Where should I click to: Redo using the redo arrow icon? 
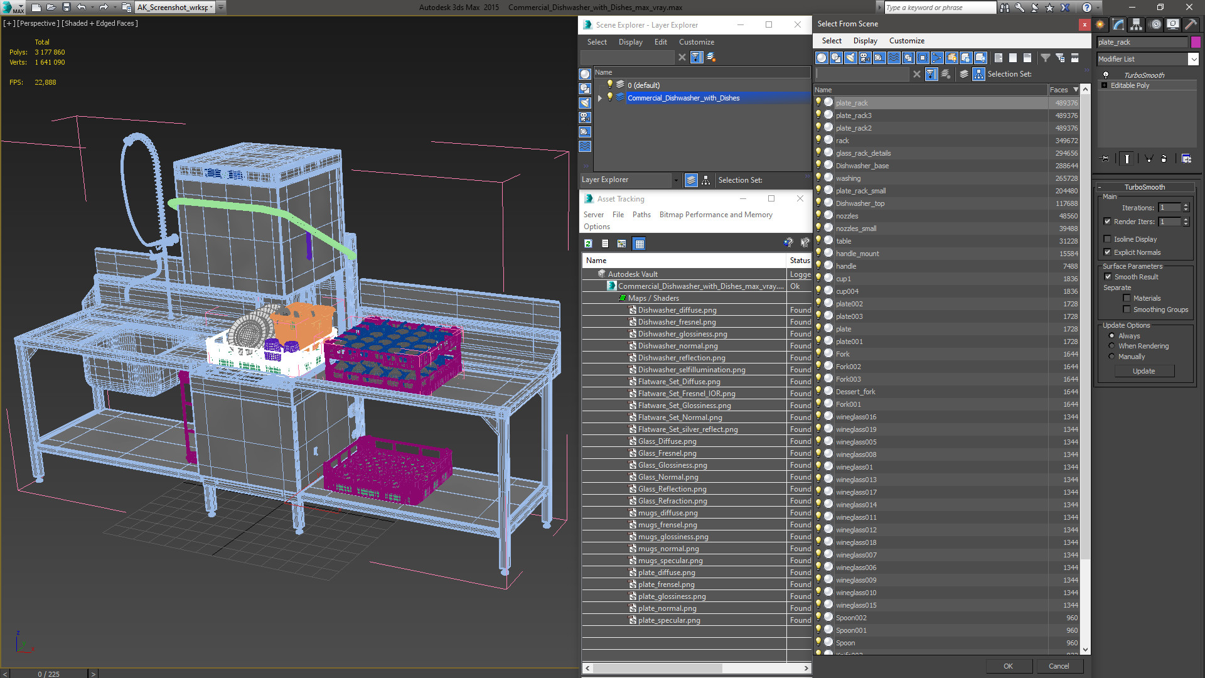tap(104, 8)
